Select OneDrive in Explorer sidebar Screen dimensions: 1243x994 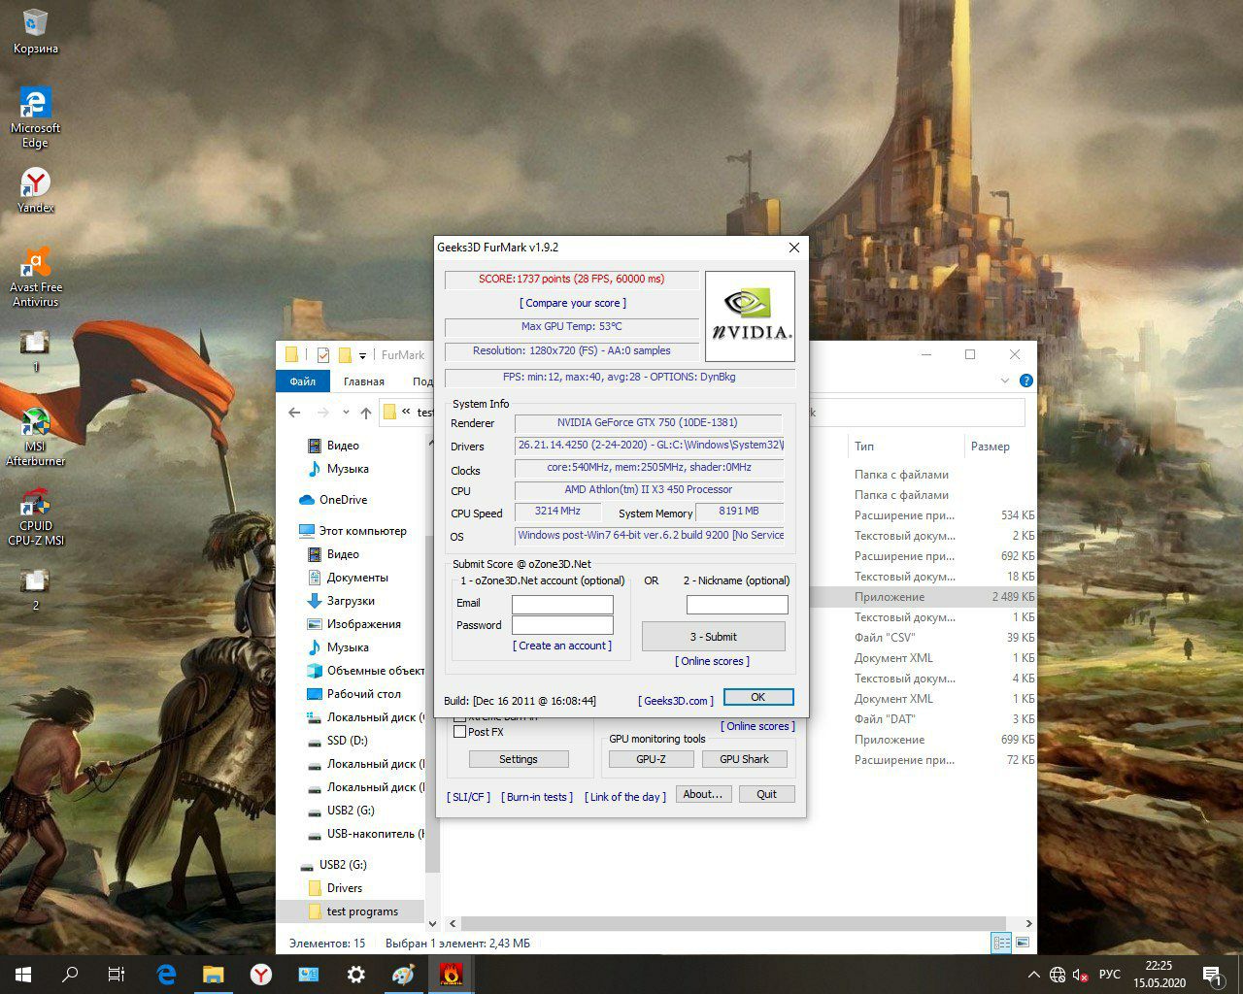343,500
